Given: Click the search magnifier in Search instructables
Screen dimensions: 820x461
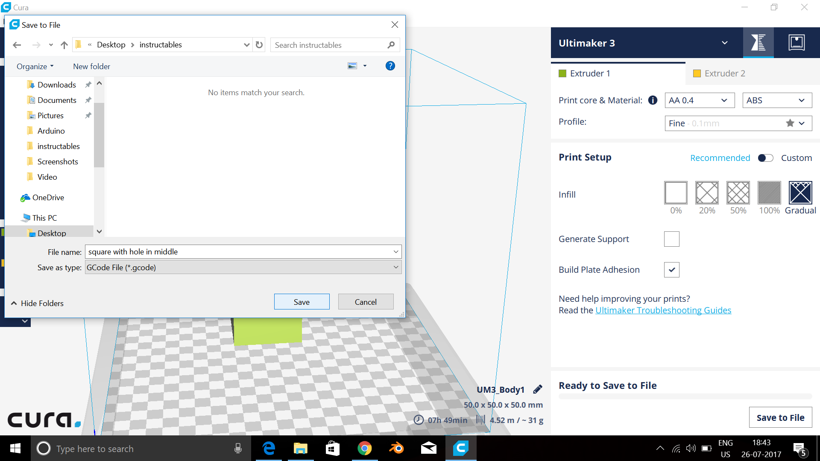Looking at the screenshot, I should click(391, 45).
